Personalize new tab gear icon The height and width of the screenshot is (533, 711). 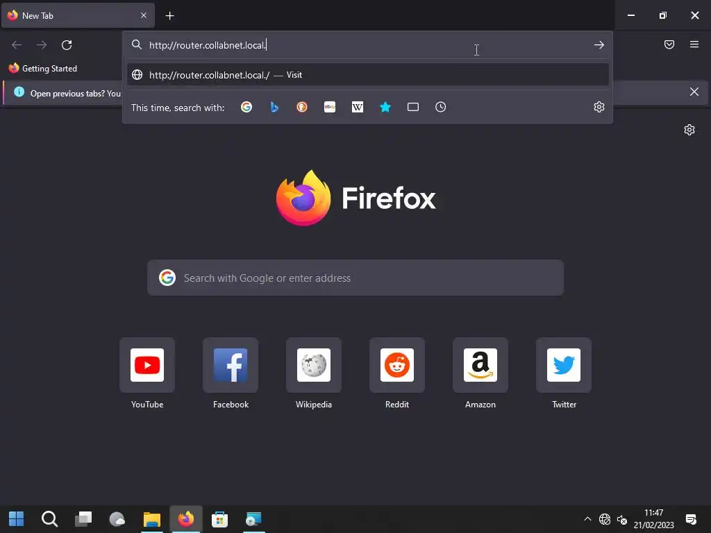(x=689, y=130)
